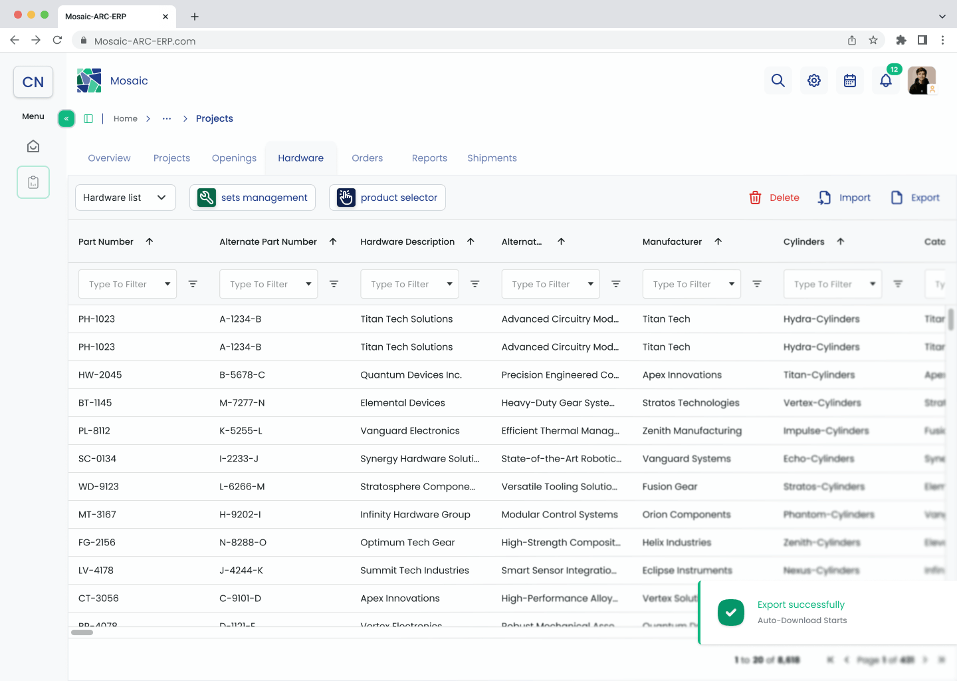Open filter options icon for Part Number
957x681 pixels.
pyautogui.click(x=193, y=284)
